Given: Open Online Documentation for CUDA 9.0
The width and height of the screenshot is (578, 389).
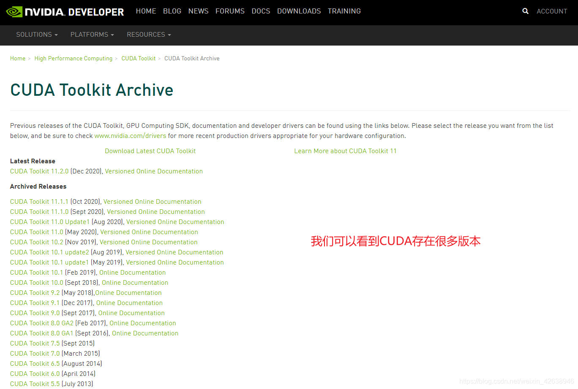Looking at the screenshot, I should 131,313.
